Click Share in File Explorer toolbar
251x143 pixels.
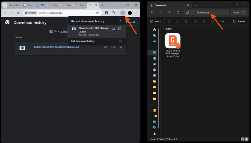(x=204, y=21)
